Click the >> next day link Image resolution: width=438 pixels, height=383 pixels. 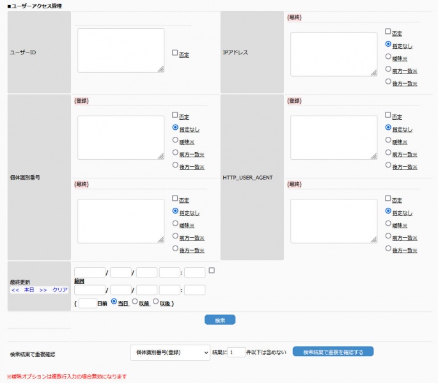coord(43,290)
